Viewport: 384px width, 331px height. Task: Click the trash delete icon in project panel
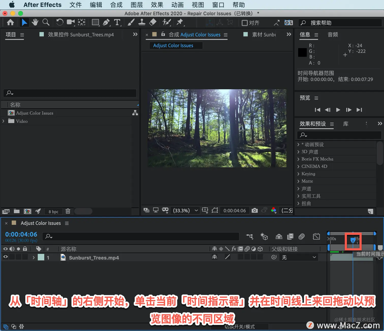(x=68, y=211)
